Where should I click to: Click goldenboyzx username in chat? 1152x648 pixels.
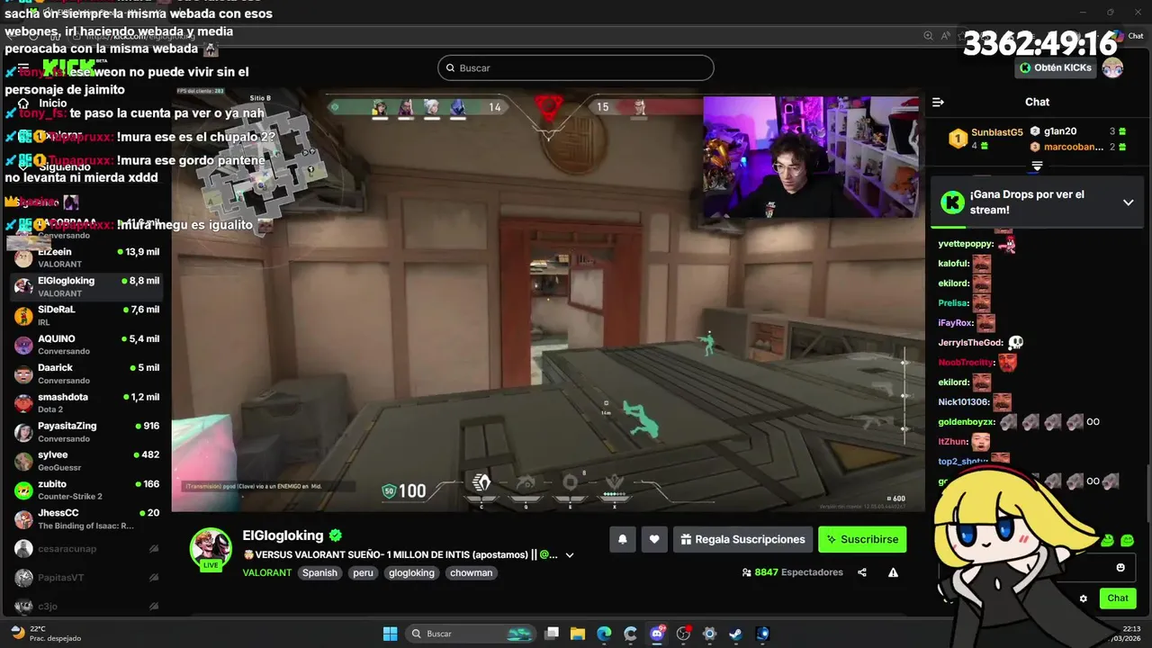[967, 421]
